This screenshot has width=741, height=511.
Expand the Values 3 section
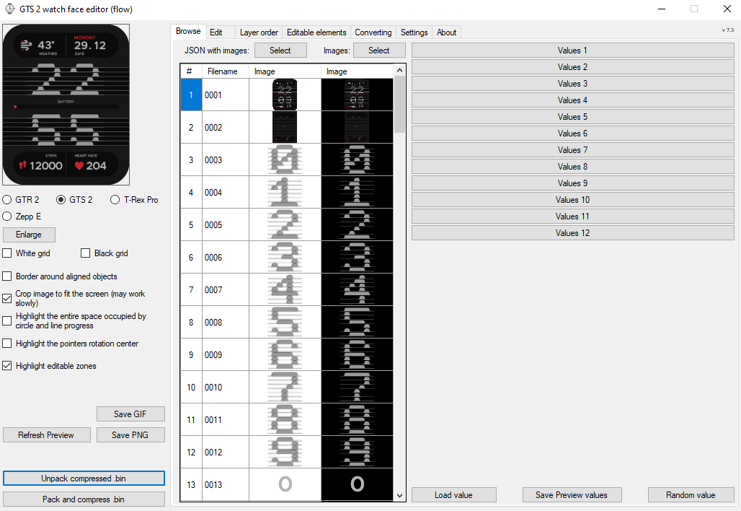tap(573, 83)
